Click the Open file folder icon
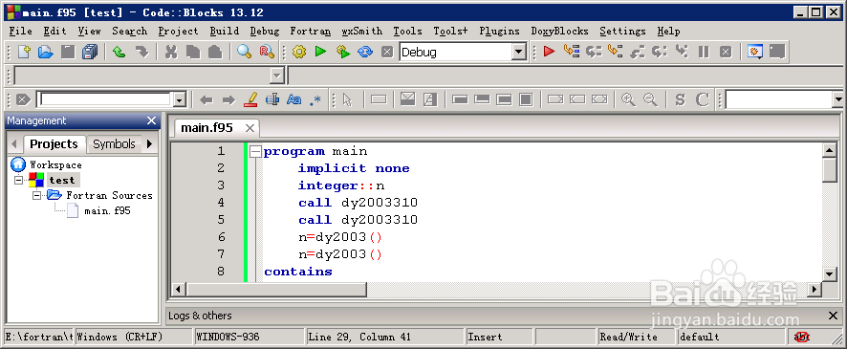Screen dimensions: 847x349 pos(46,52)
